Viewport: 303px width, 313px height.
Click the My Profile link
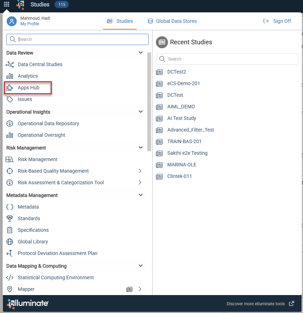coord(30,24)
